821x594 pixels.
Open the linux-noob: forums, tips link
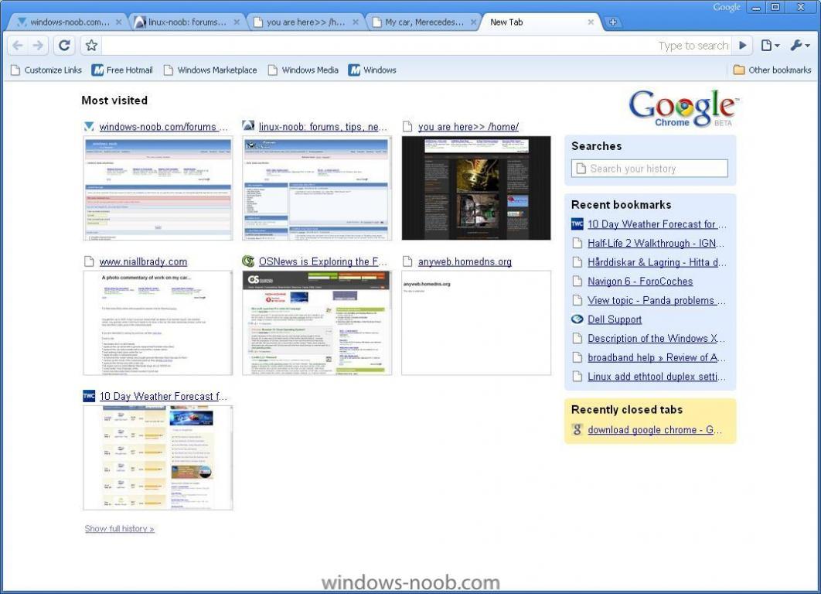point(323,127)
